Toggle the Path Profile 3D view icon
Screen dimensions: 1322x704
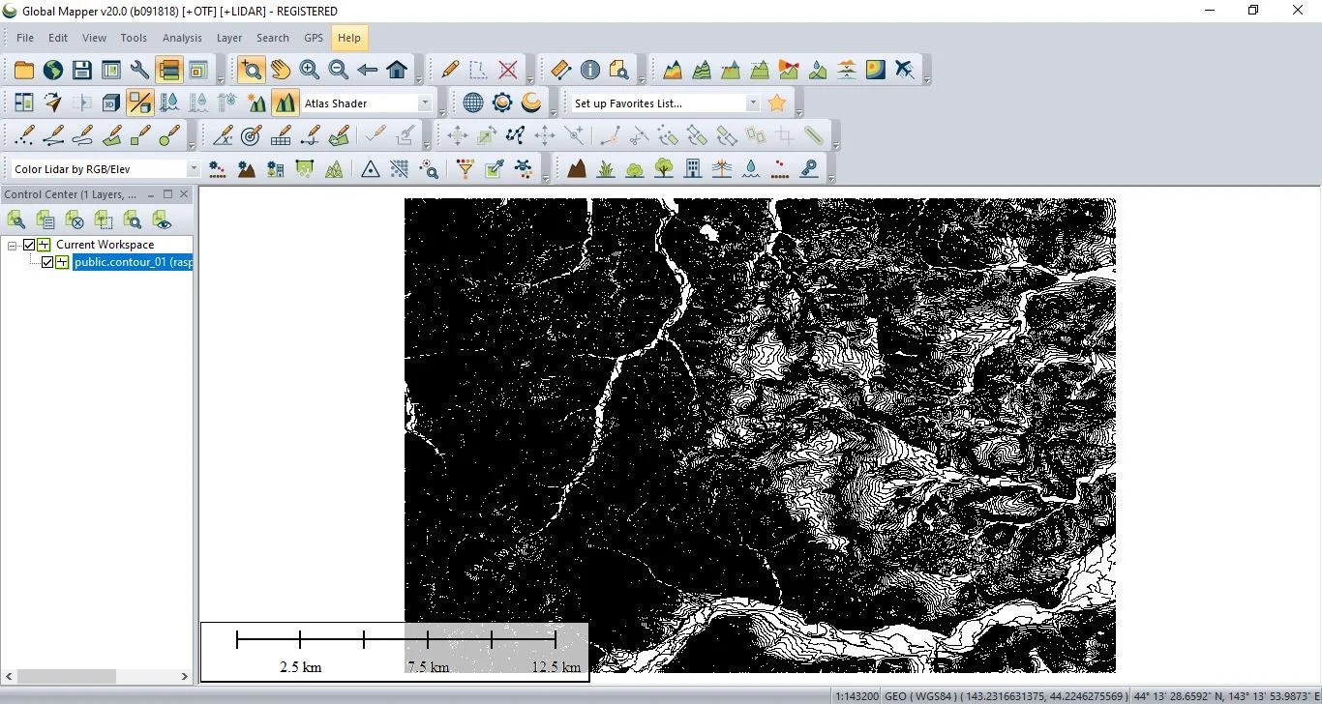(x=110, y=102)
